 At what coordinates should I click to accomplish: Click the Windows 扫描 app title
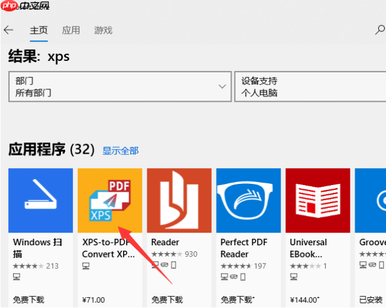[37, 248]
